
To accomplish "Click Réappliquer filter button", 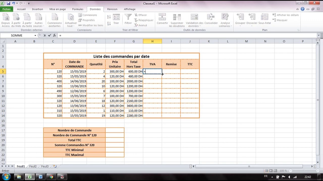I will (x=144, y=20).
